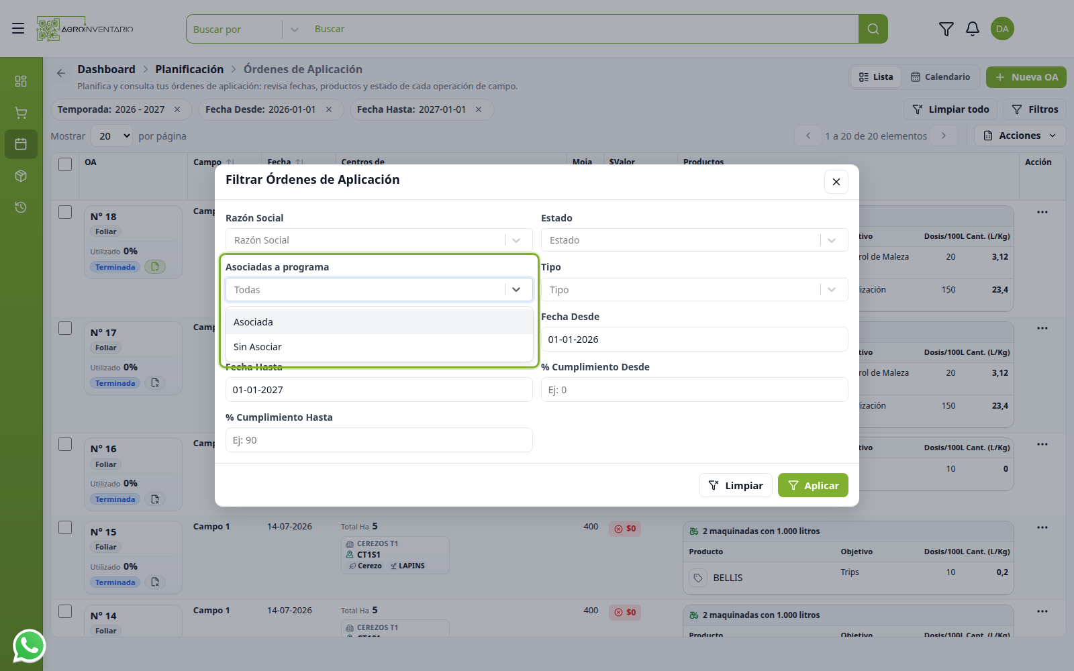
Task: Open DA user avatar menu
Action: click(x=1002, y=29)
